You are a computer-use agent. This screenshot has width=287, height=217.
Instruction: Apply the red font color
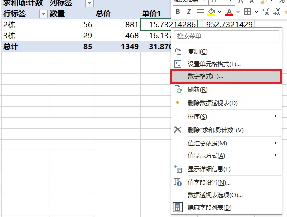pyautogui.click(x=229, y=12)
